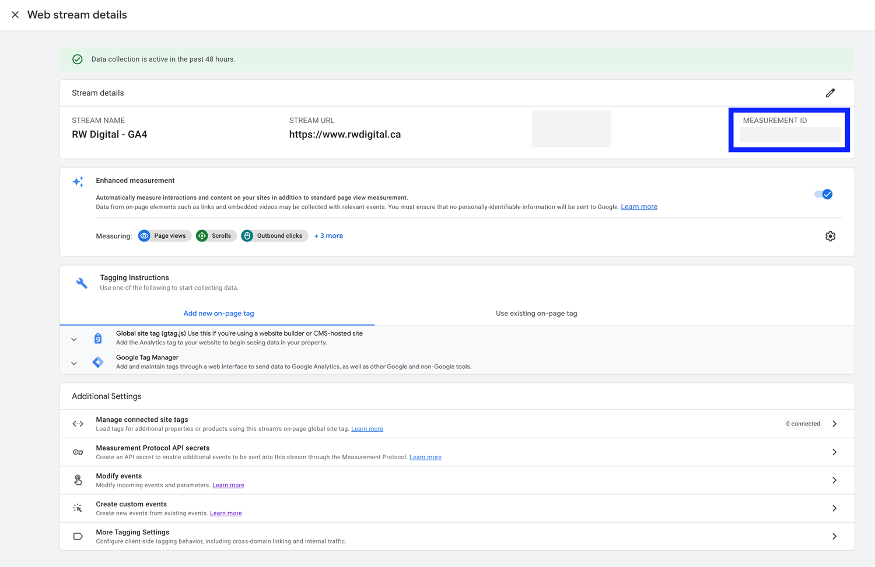Select the stream name RW Digital - GA4
The image size is (875, 567).
(109, 135)
